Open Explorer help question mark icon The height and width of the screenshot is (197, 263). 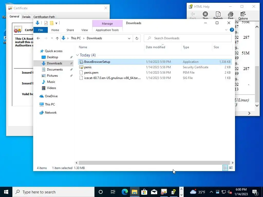pyautogui.click(x=232, y=30)
